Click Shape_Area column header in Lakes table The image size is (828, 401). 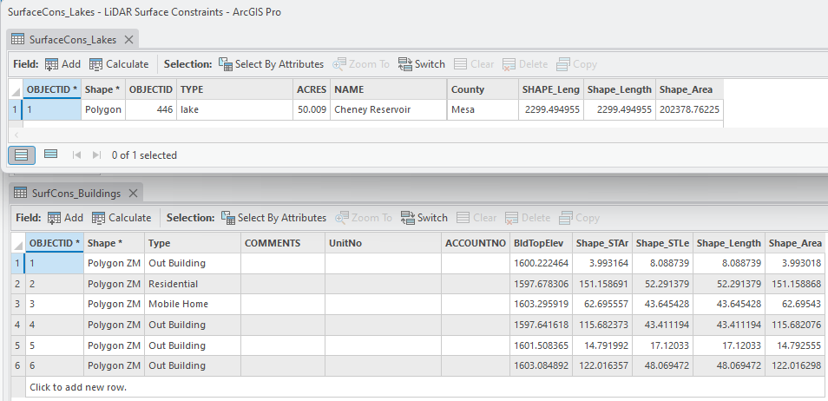(689, 89)
